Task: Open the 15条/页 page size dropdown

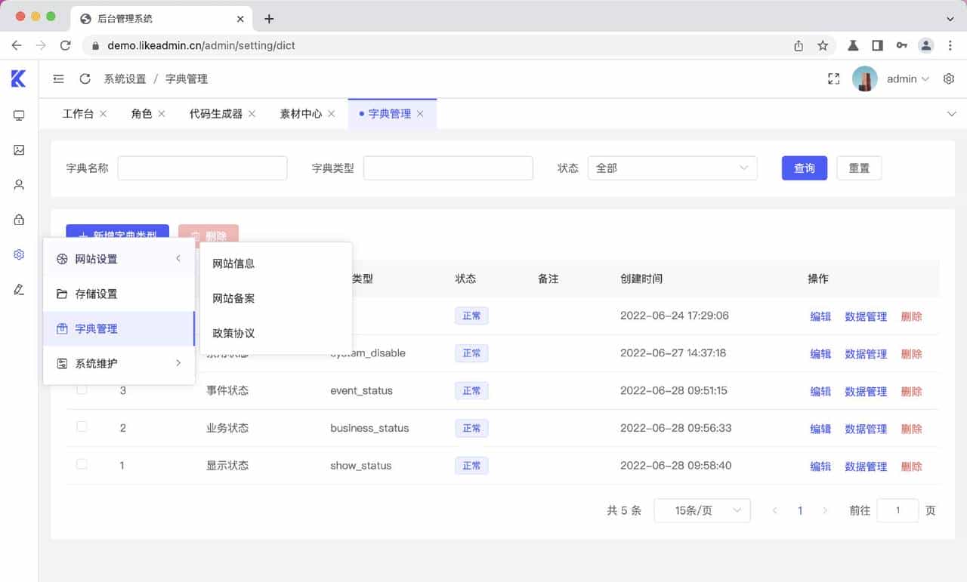Action: coord(702,510)
